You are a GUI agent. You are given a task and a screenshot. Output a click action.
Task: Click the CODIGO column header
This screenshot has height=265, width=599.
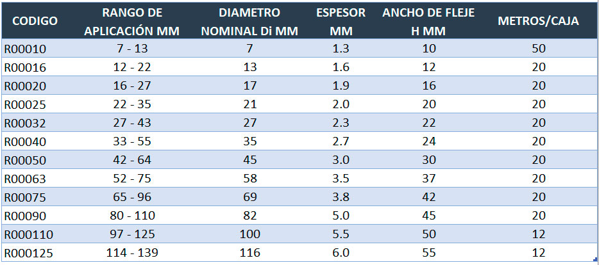coord(35,21)
